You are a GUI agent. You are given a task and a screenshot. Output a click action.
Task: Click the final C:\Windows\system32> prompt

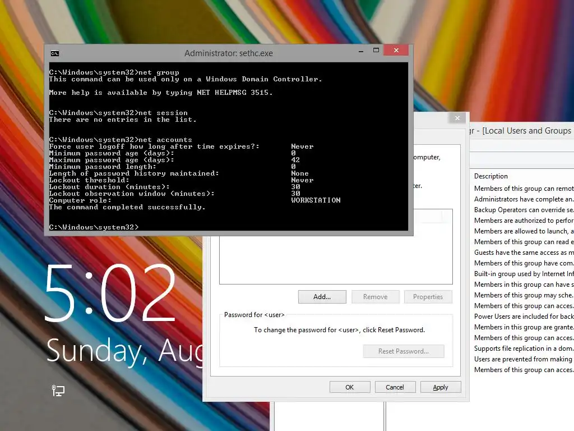tap(94, 227)
